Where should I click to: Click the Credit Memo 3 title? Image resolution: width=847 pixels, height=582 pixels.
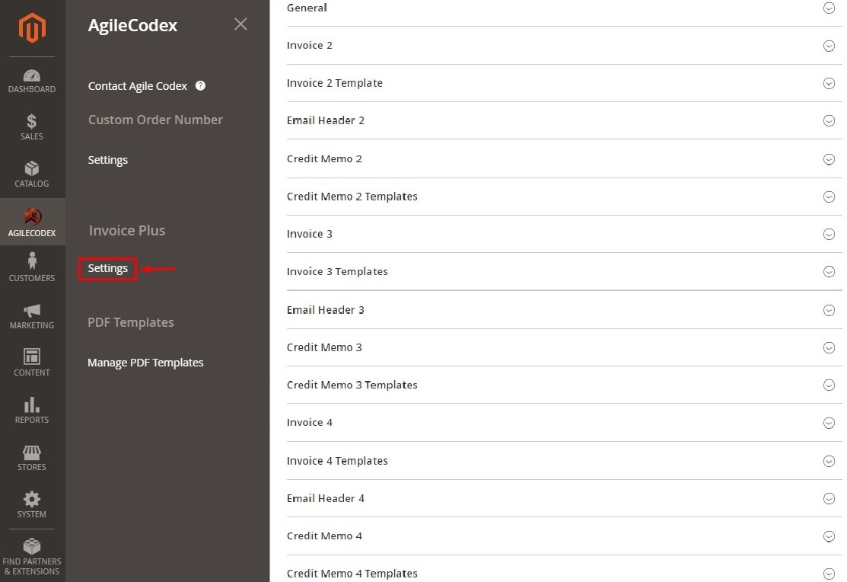(x=324, y=347)
